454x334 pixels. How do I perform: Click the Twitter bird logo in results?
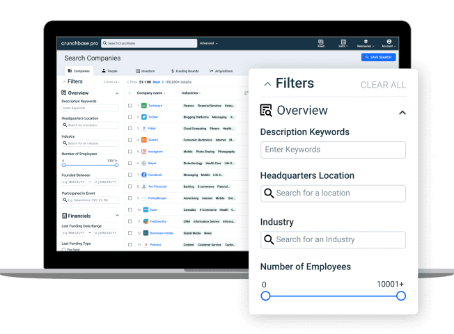coord(144,117)
